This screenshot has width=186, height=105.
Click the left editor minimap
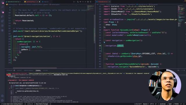(90, 8)
